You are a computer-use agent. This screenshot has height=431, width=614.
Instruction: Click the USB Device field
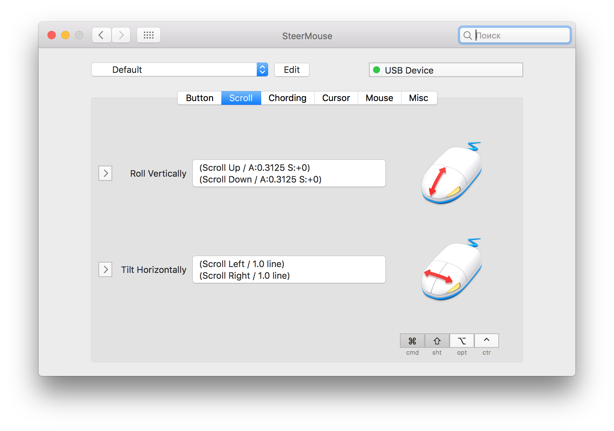pyautogui.click(x=446, y=70)
